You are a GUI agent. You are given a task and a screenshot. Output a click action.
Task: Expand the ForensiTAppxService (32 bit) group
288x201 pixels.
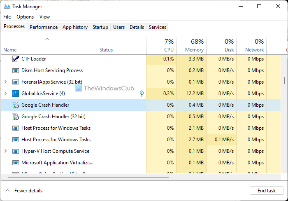click(x=5, y=82)
